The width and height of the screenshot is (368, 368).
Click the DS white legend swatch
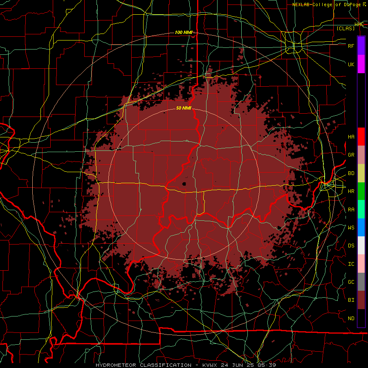pyautogui.click(x=361, y=245)
